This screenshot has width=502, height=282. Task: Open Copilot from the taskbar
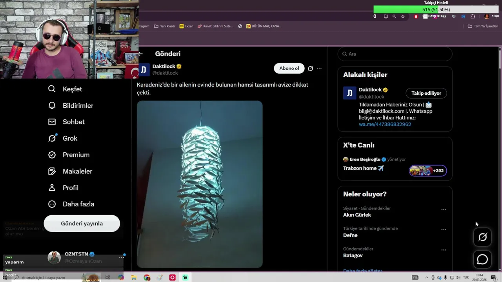coord(121,278)
